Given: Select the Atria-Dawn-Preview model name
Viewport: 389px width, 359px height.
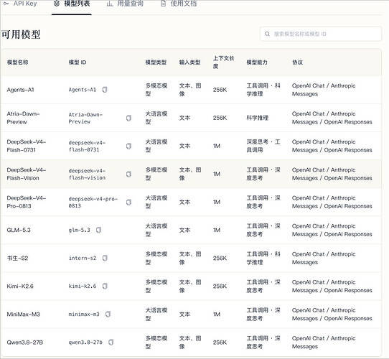Looking at the screenshot, I should pyautogui.click(x=23, y=118).
